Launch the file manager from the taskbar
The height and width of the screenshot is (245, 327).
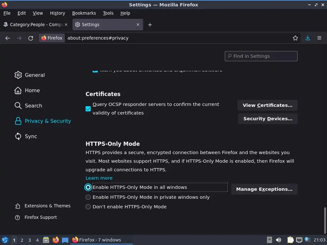(46, 240)
